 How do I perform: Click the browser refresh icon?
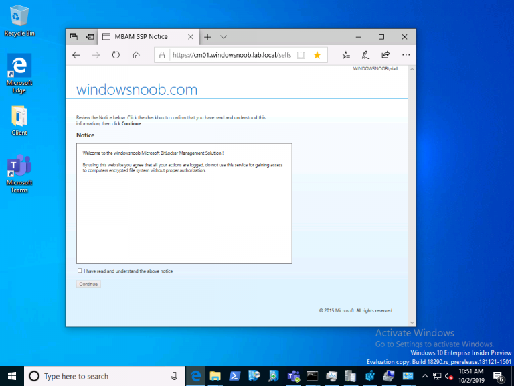coord(116,55)
